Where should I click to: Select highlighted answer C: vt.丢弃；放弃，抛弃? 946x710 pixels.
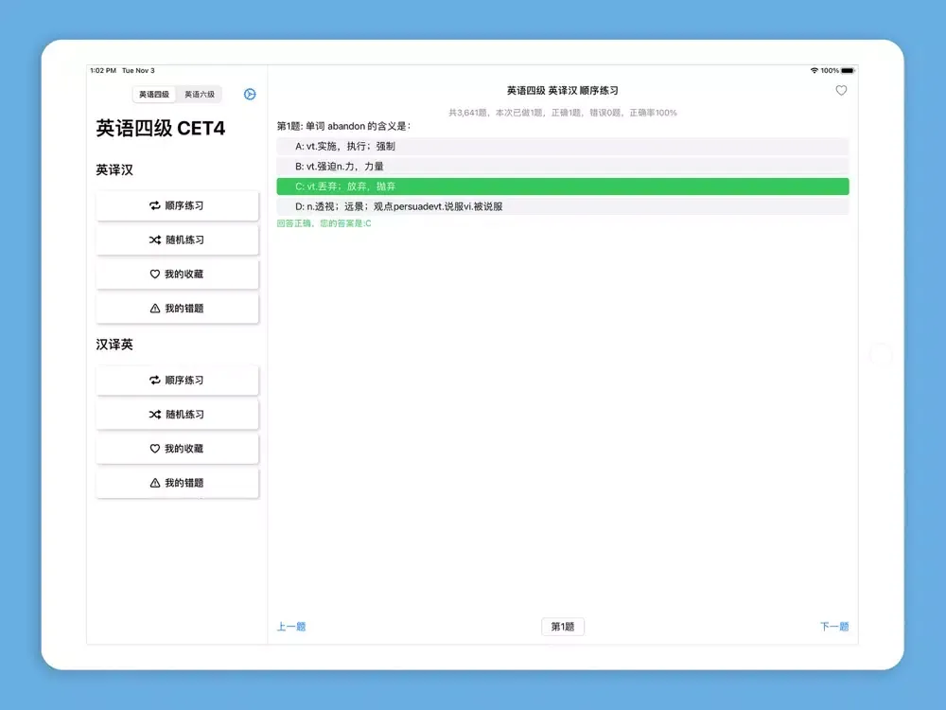tap(562, 186)
